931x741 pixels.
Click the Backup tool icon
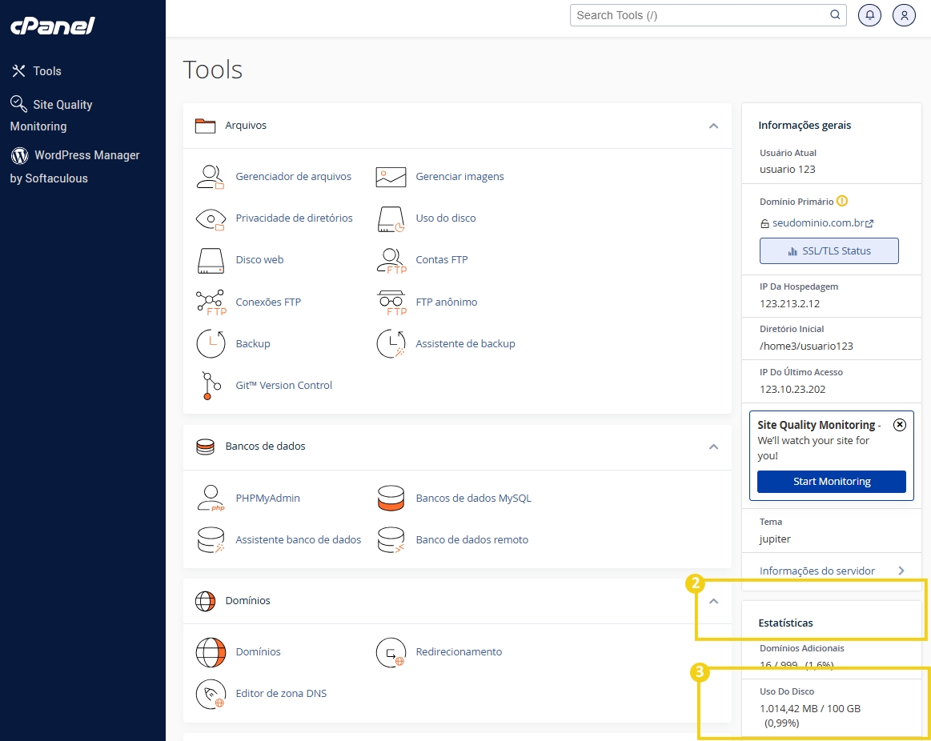(211, 343)
